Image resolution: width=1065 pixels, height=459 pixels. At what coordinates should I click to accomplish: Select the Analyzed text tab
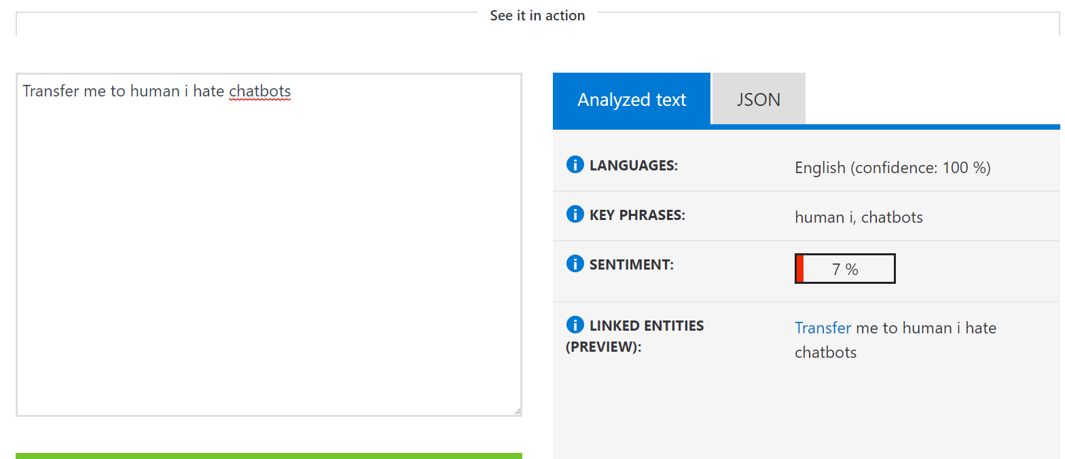pyautogui.click(x=632, y=99)
